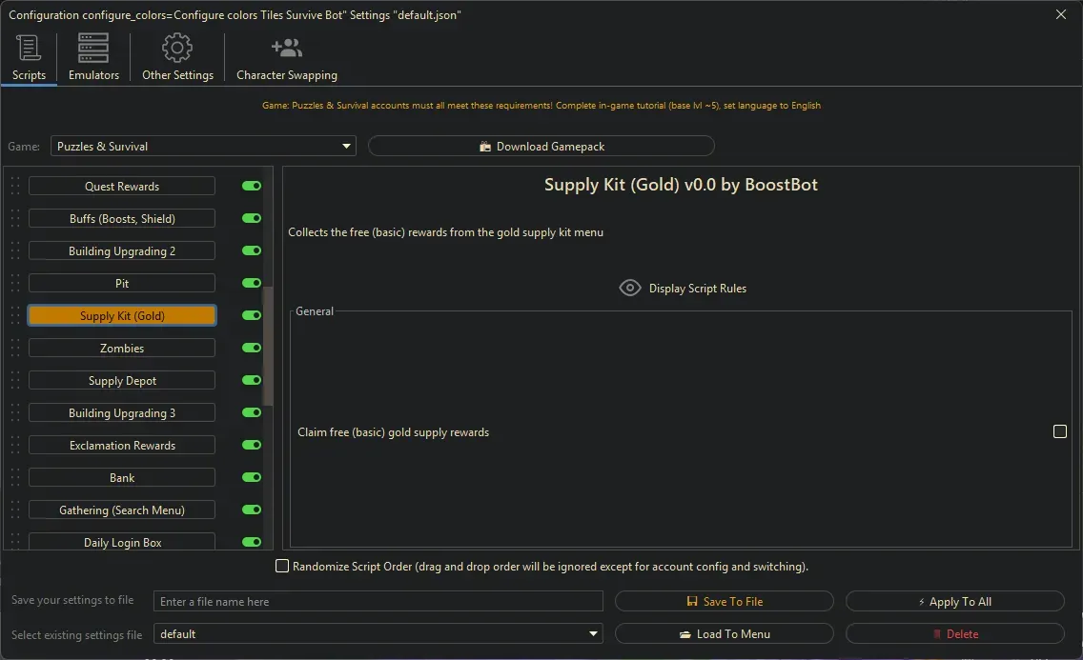Viewport: 1083px width, 660px height.
Task: Open Character Swapping people icon
Action: click(286, 48)
